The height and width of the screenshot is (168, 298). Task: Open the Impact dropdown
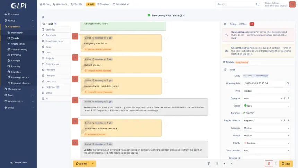click(266, 136)
